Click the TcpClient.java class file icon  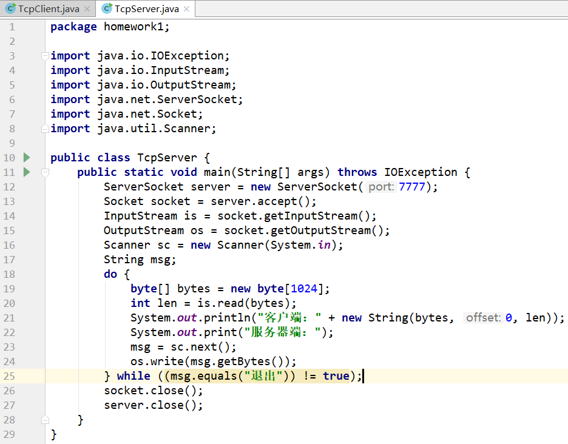coord(10,8)
